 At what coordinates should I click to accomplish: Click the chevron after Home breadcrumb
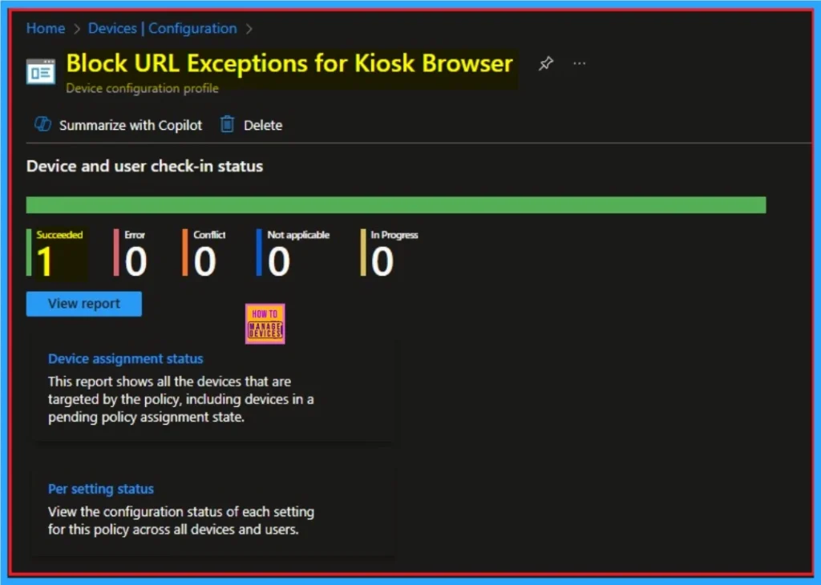pos(77,29)
